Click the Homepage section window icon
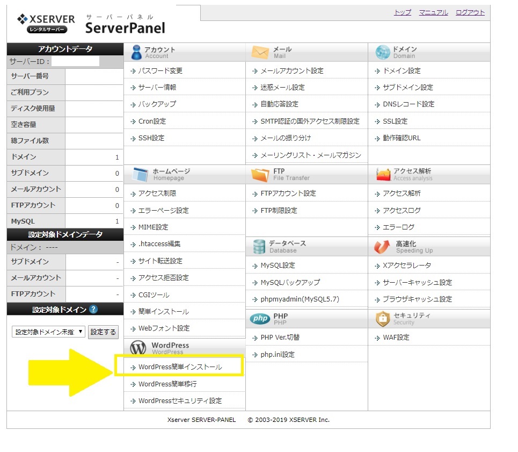Image resolution: width=518 pixels, height=452 pixels. (x=140, y=174)
